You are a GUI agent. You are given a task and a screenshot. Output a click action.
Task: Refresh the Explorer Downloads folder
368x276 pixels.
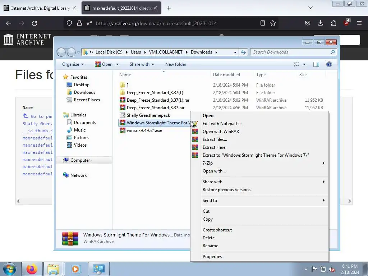pyautogui.click(x=243, y=52)
